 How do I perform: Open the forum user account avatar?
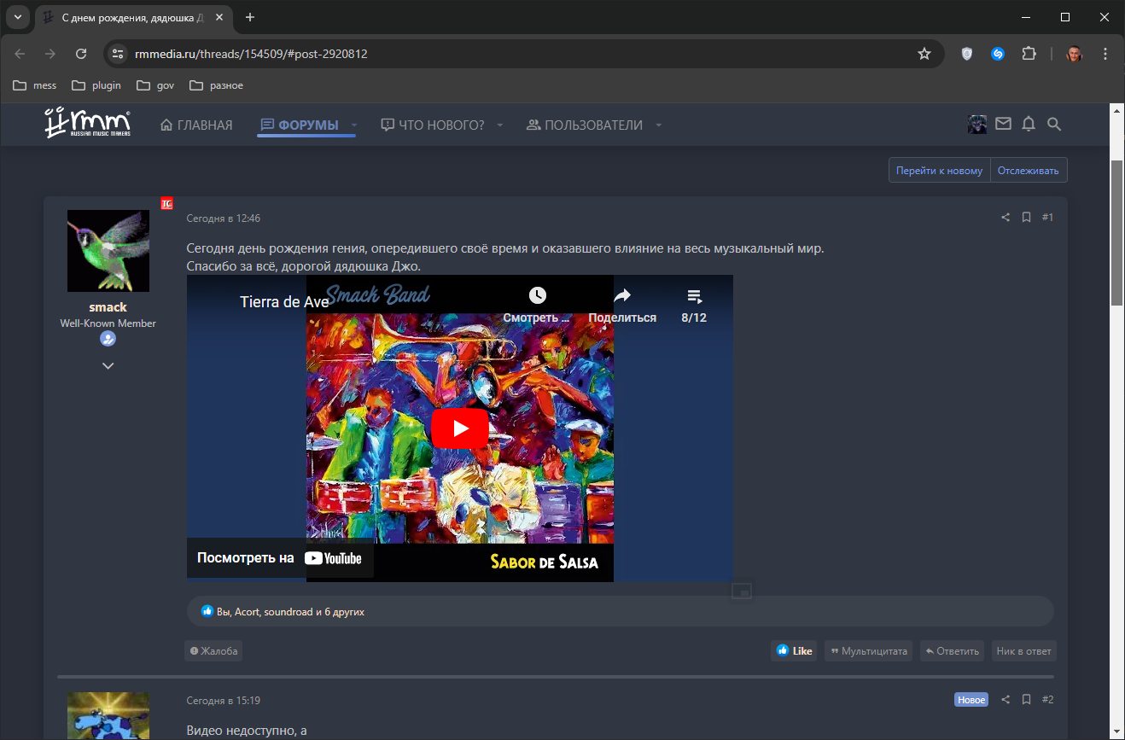(x=977, y=125)
